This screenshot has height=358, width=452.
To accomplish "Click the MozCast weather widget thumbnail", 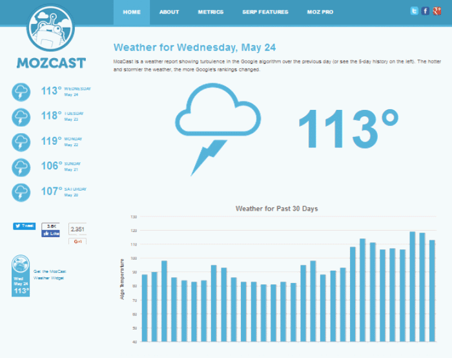I will click(x=21, y=275).
